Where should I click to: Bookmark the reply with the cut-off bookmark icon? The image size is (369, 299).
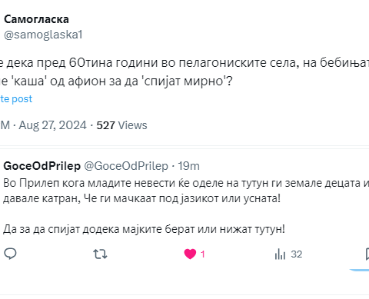[x=367, y=254]
